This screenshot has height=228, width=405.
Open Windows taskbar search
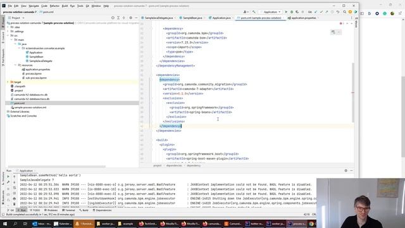coord(15,224)
